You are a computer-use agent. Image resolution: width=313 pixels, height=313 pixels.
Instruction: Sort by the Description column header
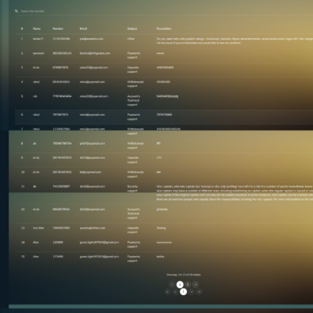[164, 29]
